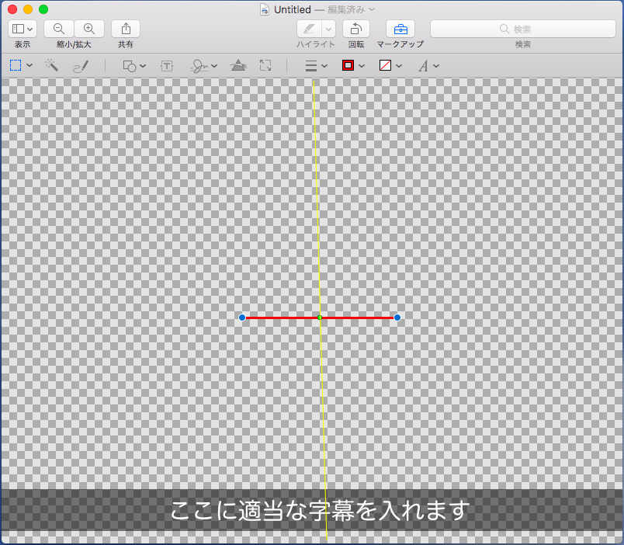Open the red border color swatch

348,65
